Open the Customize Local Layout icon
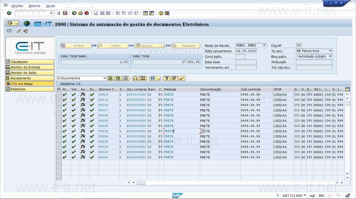 pyautogui.click(x=167, y=13)
